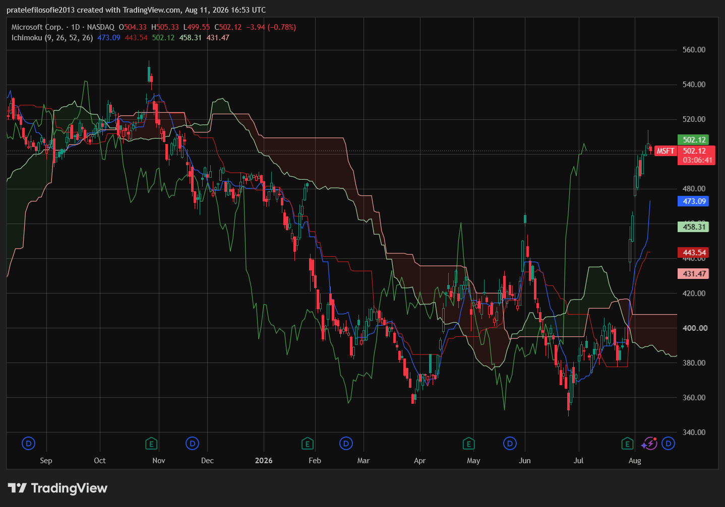
Task: Click the Dec label on the time axis
Action: click(207, 461)
